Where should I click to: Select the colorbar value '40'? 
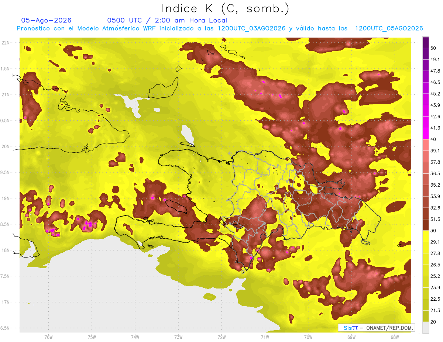tap(433, 139)
